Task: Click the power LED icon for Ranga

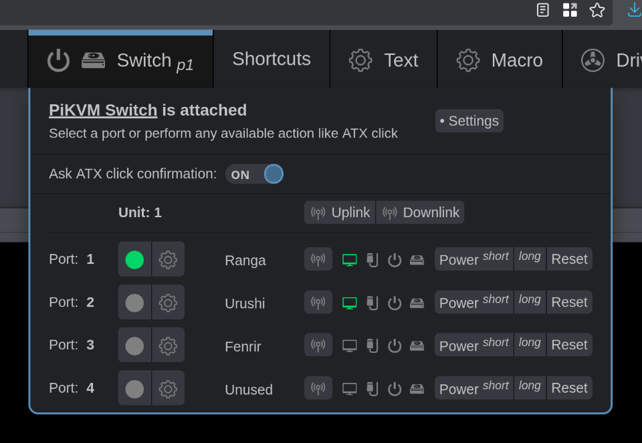Action: (x=395, y=260)
